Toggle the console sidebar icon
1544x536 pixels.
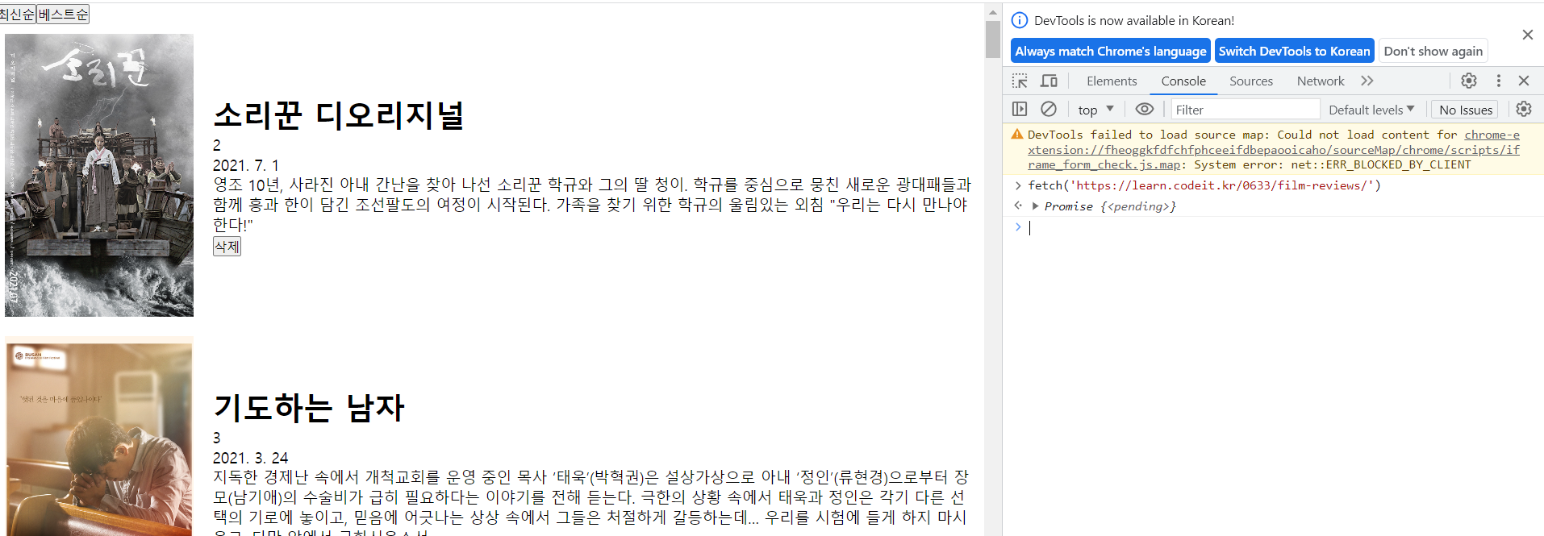[1020, 109]
